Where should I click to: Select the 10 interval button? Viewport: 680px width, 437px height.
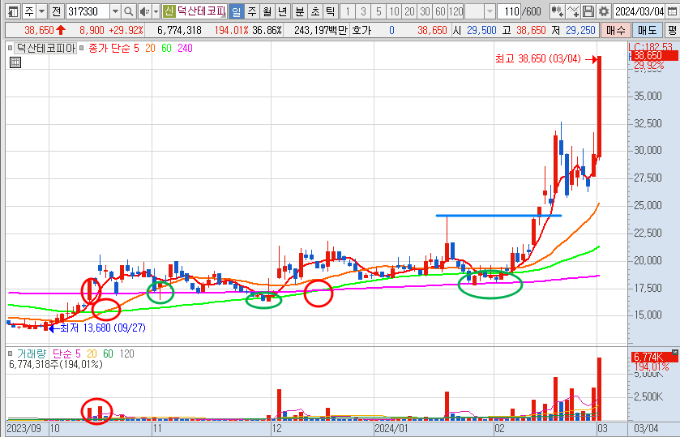tap(394, 11)
